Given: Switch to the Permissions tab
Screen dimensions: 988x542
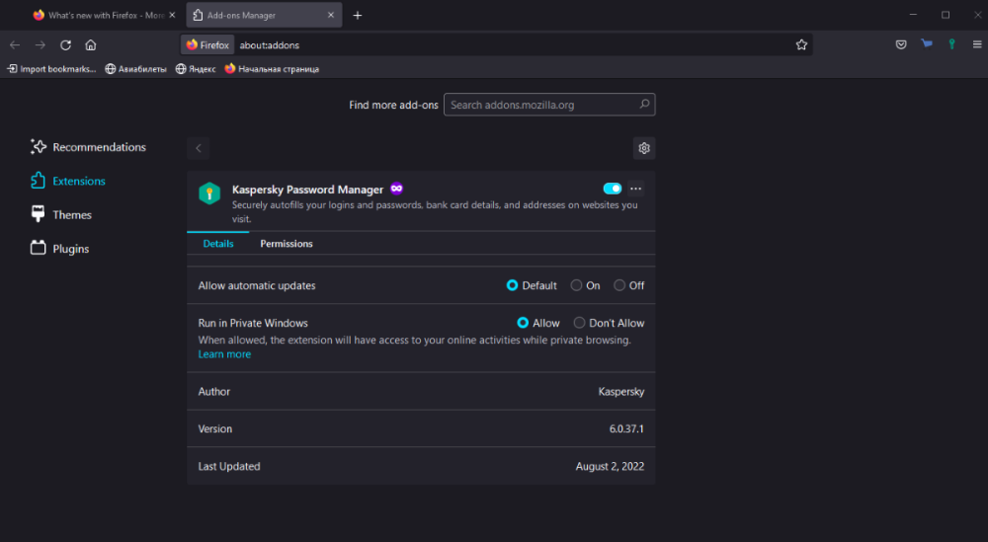Looking at the screenshot, I should pos(287,244).
